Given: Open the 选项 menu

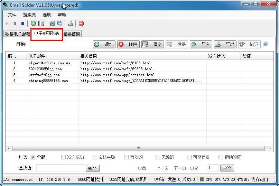Looking at the screenshot, I should tap(46, 15).
